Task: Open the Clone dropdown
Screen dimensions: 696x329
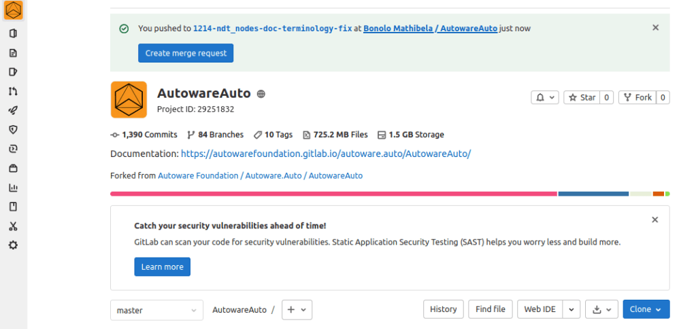Action: tap(646, 309)
